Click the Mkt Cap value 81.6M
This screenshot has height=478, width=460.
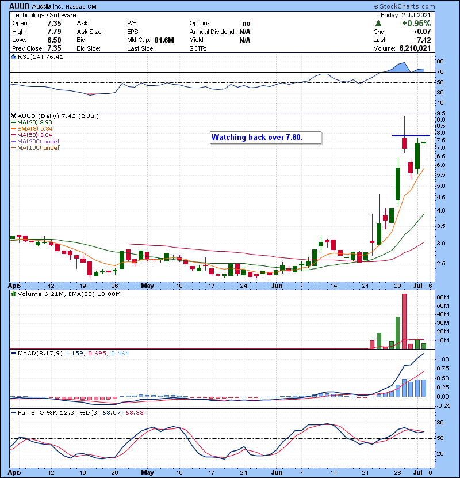tap(164, 40)
